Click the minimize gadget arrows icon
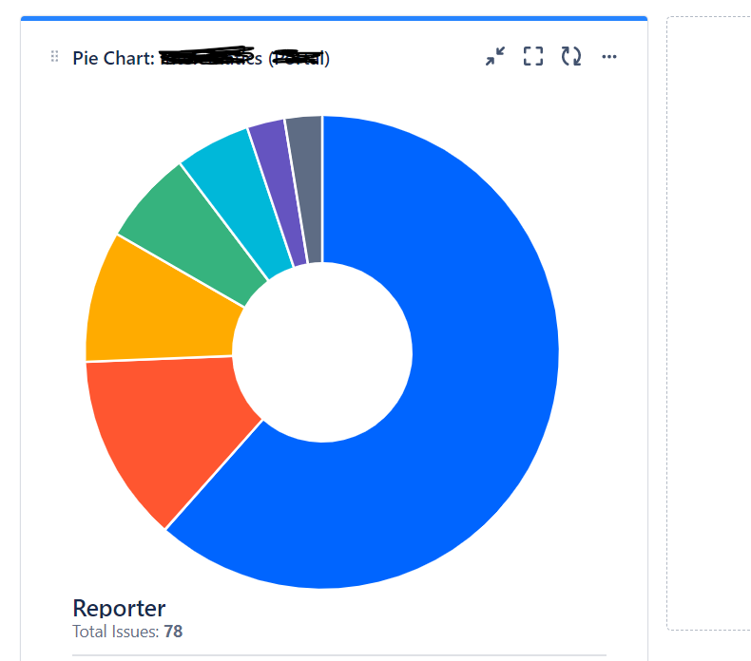 tap(494, 56)
